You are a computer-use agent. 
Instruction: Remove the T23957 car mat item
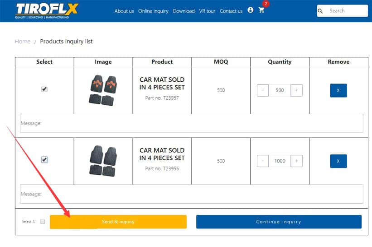click(338, 90)
